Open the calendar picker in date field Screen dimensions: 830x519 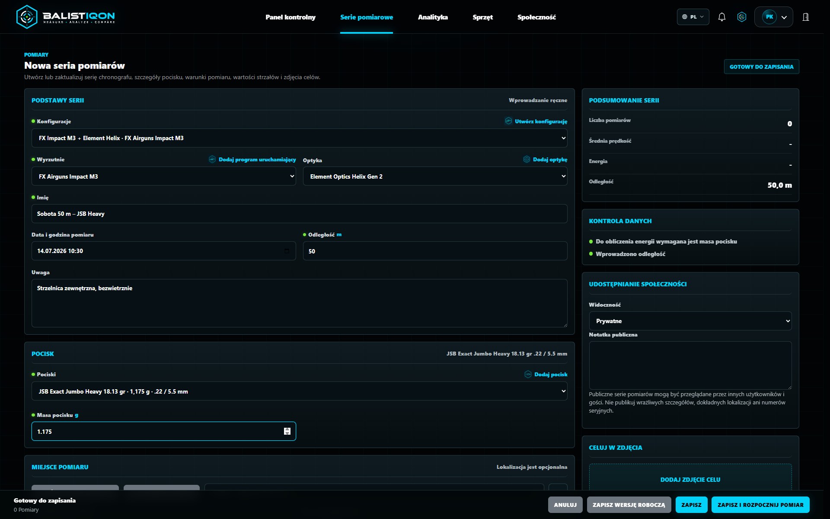287,251
